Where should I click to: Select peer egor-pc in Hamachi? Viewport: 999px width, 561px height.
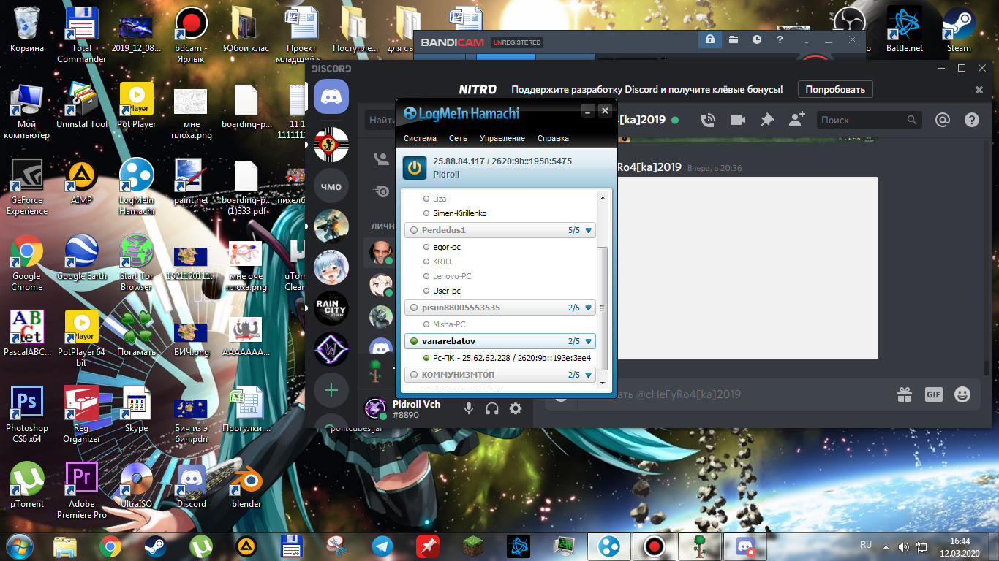click(x=446, y=247)
